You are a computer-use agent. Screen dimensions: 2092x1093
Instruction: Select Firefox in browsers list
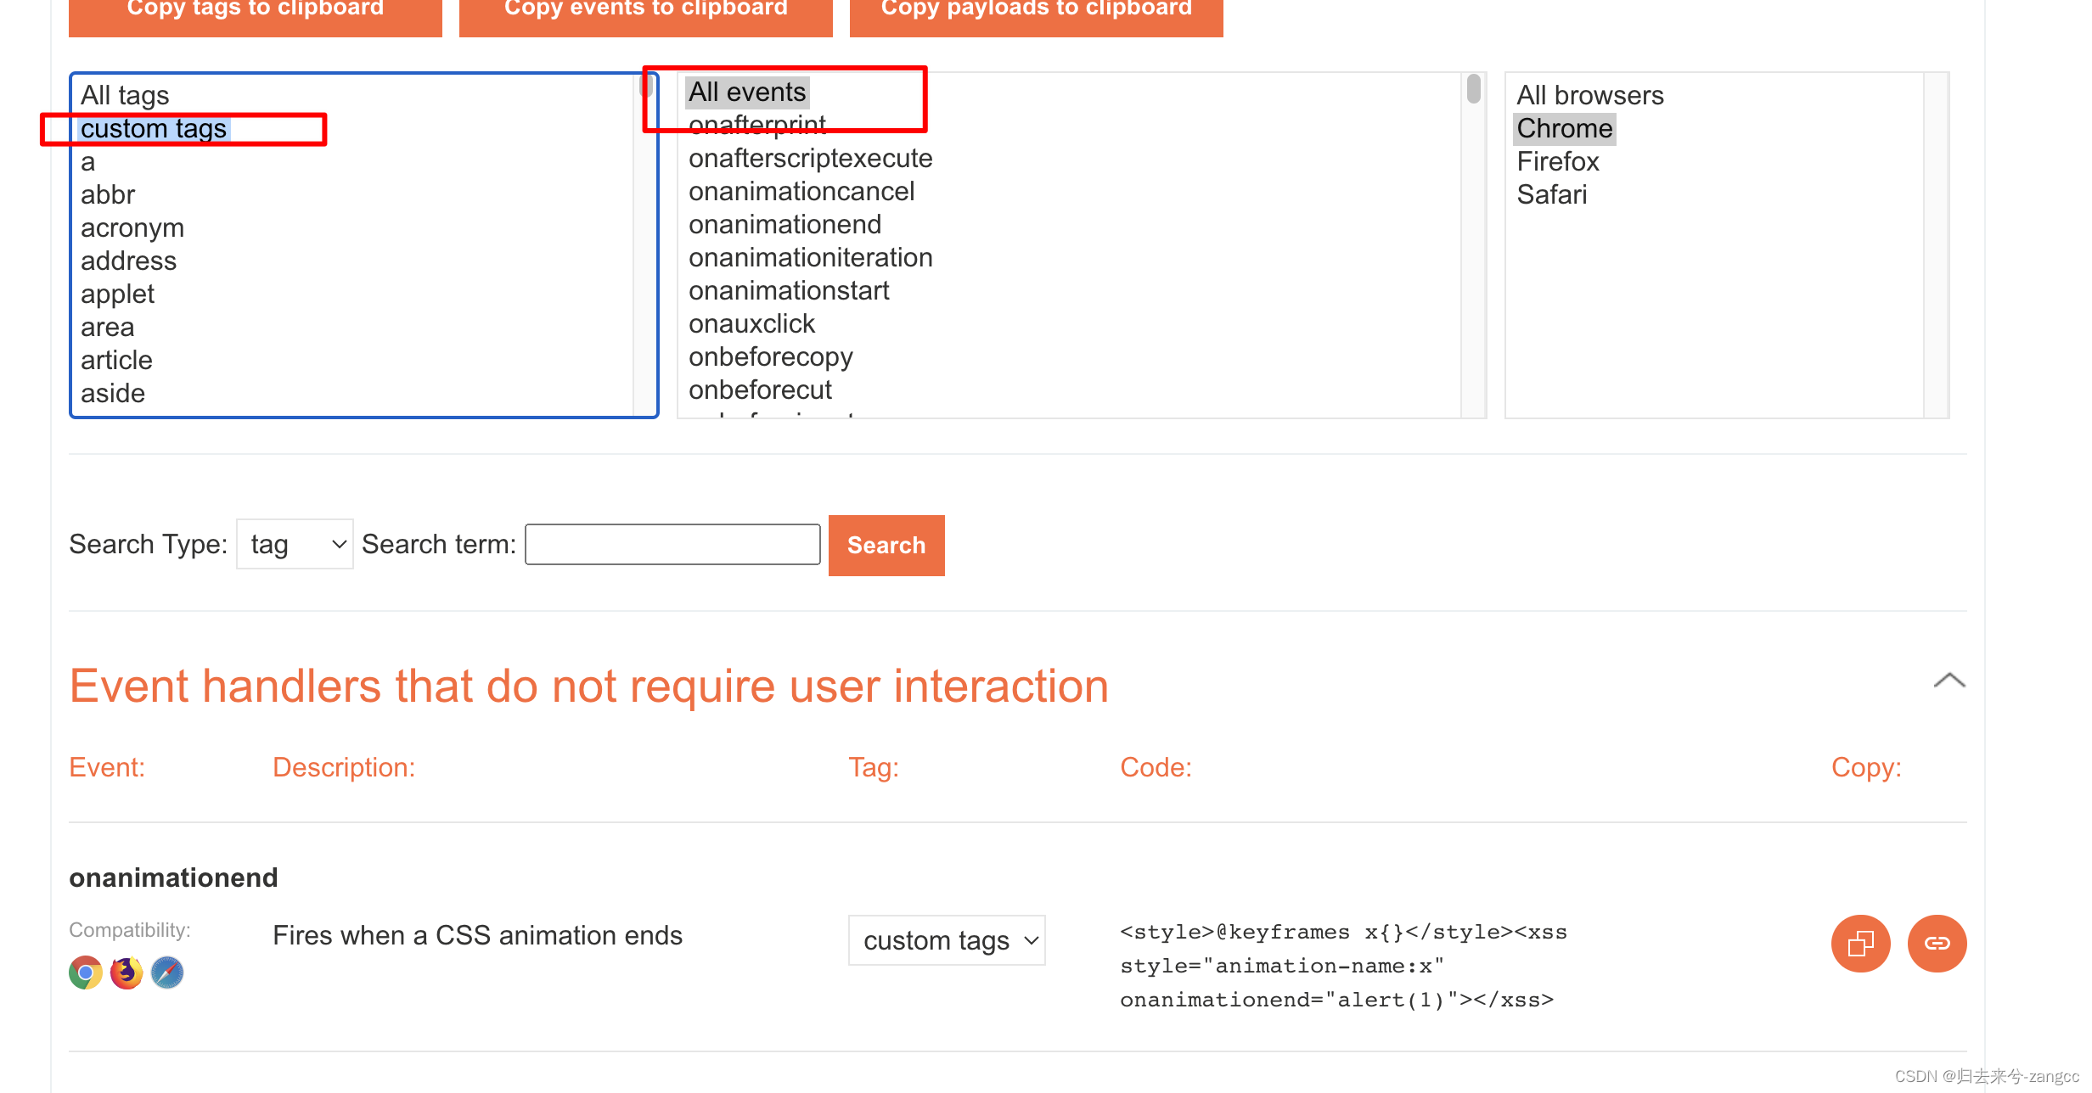(1558, 161)
